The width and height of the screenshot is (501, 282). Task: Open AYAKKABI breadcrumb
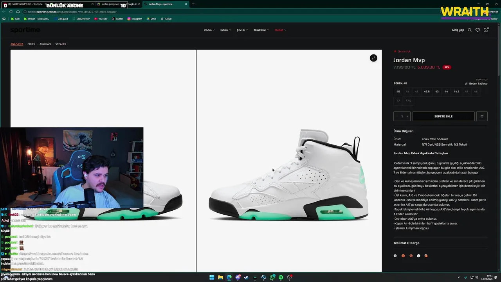45,44
